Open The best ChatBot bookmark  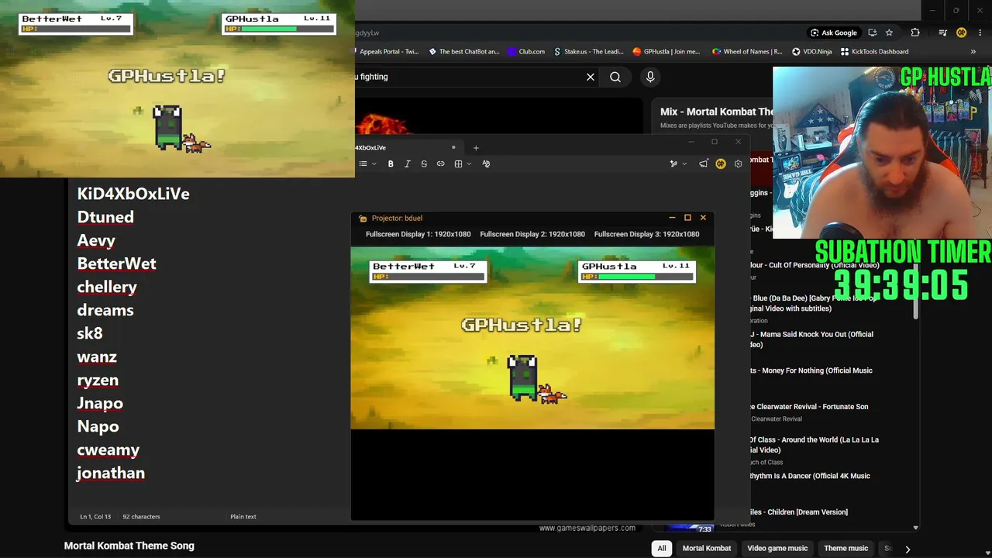point(463,52)
